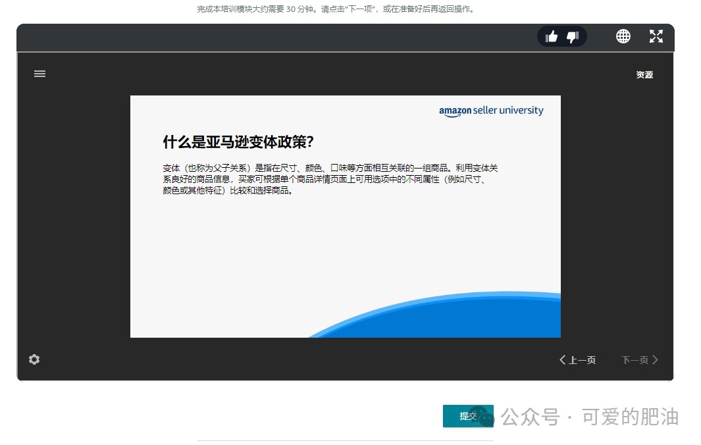Click the 提交 submit button
701x445 pixels.
tap(468, 416)
